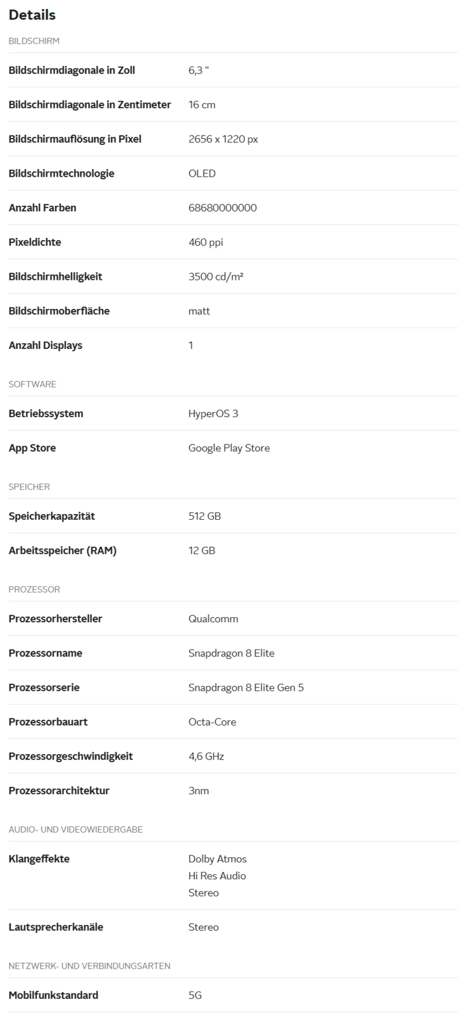
Task: Click the Snapdragon 8 Elite Gen 5 text
Action: [246, 688]
